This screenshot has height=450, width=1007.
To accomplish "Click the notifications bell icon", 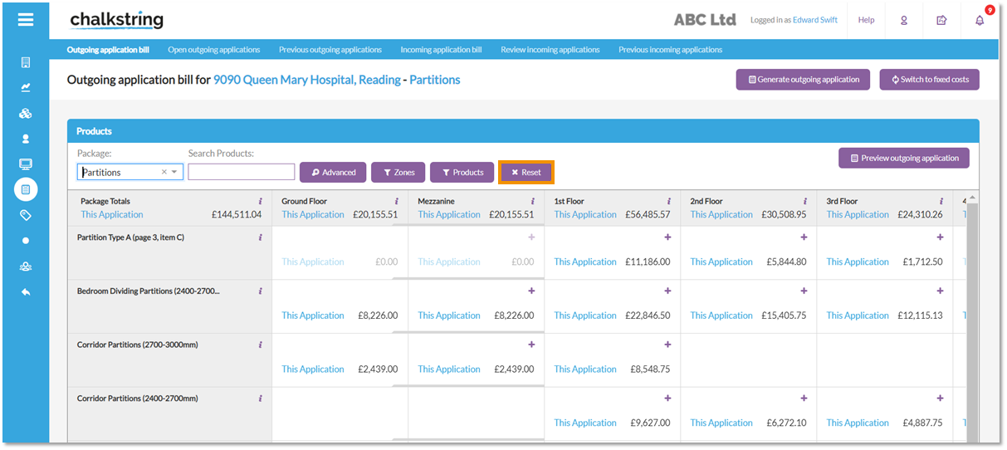I will pyautogui.click(x=980, y=20).
